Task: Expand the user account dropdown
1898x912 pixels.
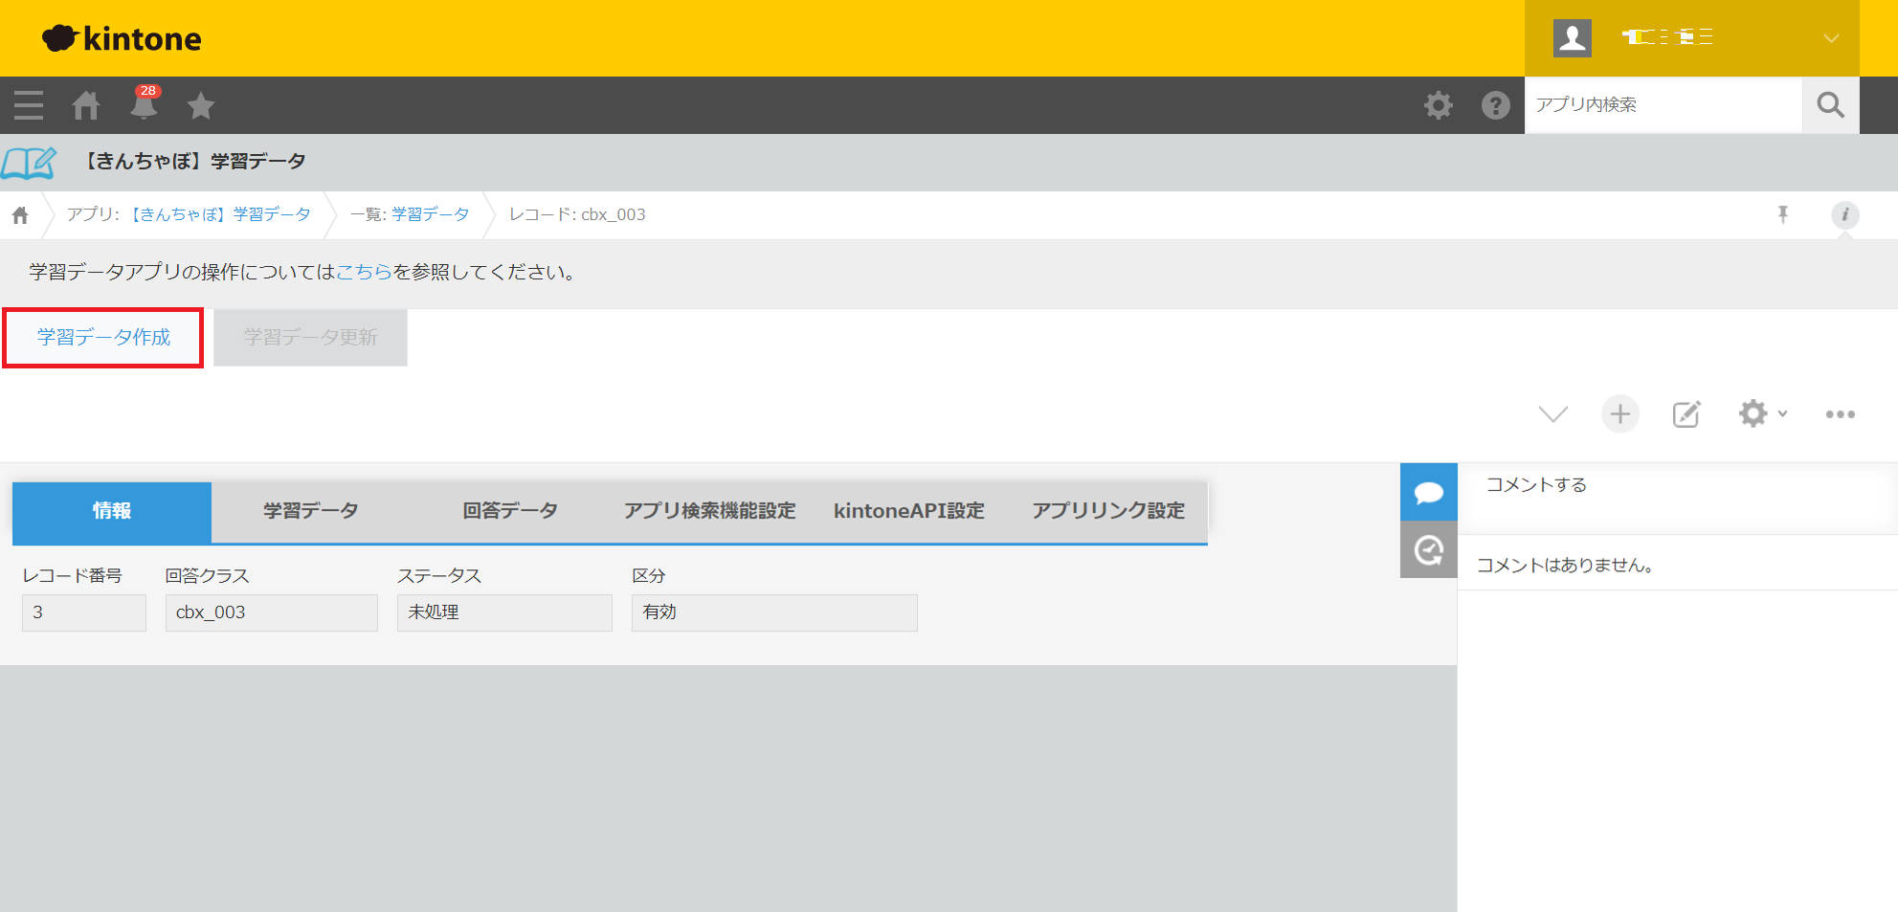Action: click(x=1830, y=38)
